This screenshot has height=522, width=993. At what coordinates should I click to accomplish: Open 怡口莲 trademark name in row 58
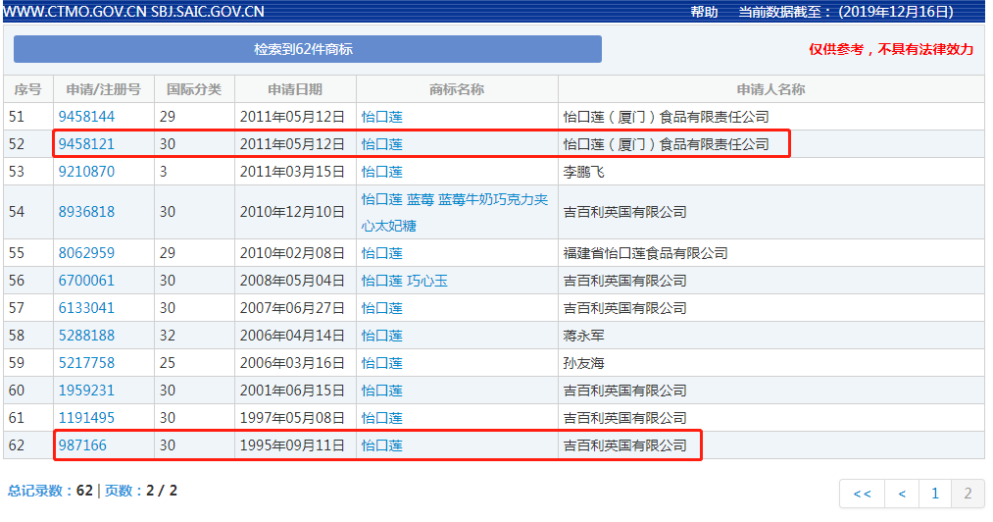[382, 336]
